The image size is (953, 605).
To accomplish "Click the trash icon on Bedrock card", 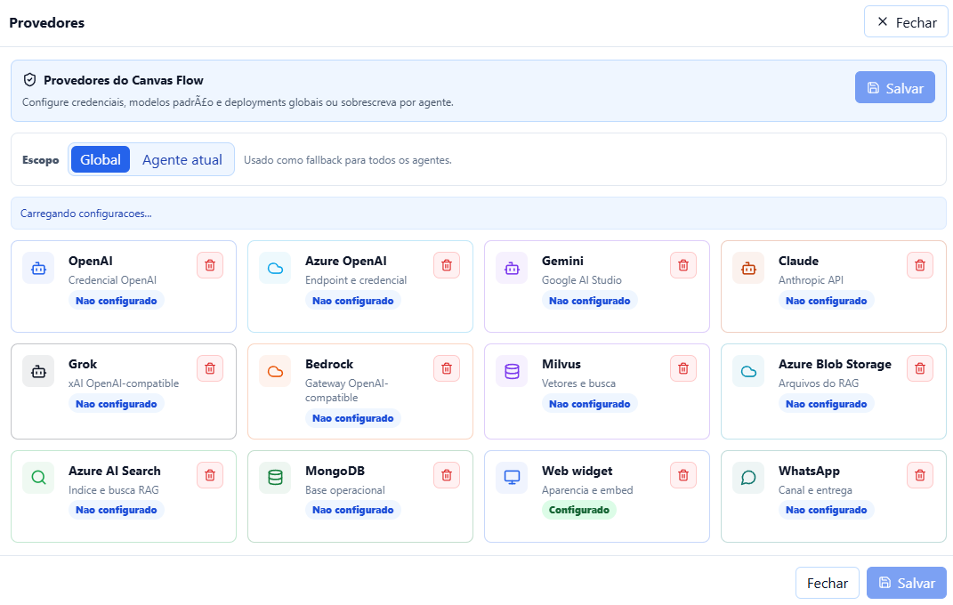I will click(447, 368).
